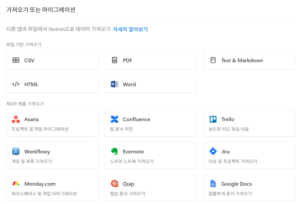Screen dimensions: 302x204
Task: Click the HTML code icon
Action: pos(16,84)
